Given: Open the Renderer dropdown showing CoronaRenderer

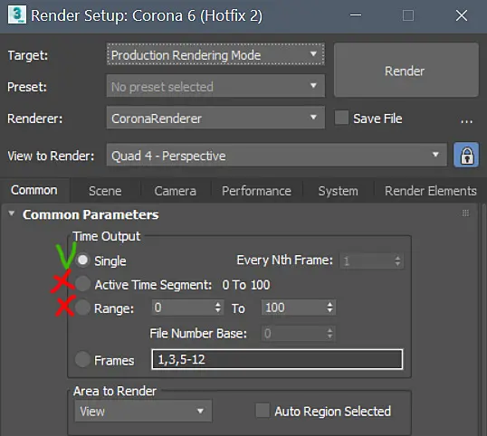Looking at the screenshot, I should tap(215, 118).
